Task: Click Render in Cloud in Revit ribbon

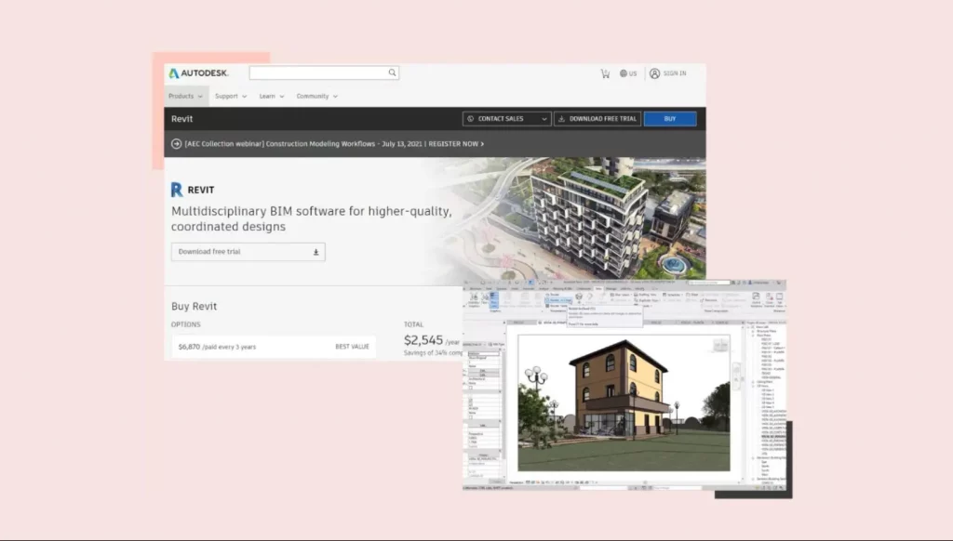Action: point(558,300)
